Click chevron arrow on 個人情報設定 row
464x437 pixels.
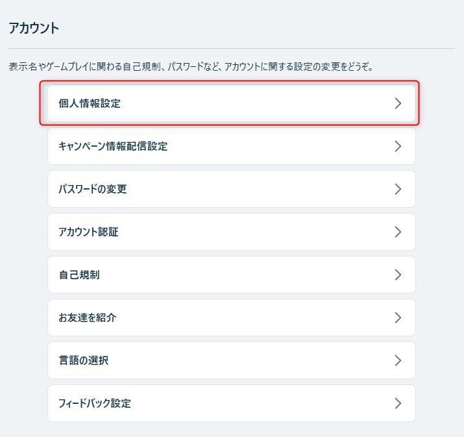tap(398, 103)
